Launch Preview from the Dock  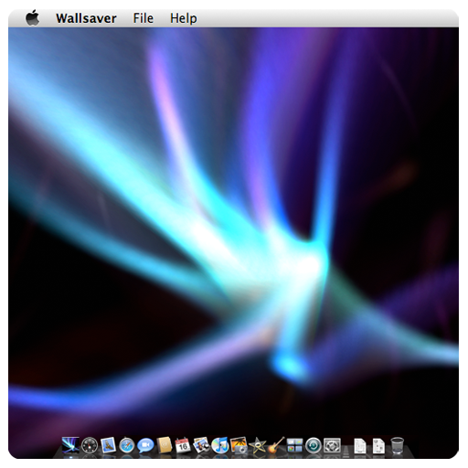pos(201,446)
